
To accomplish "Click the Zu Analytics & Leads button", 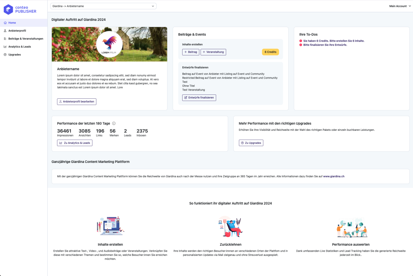I will pos(75,143).
